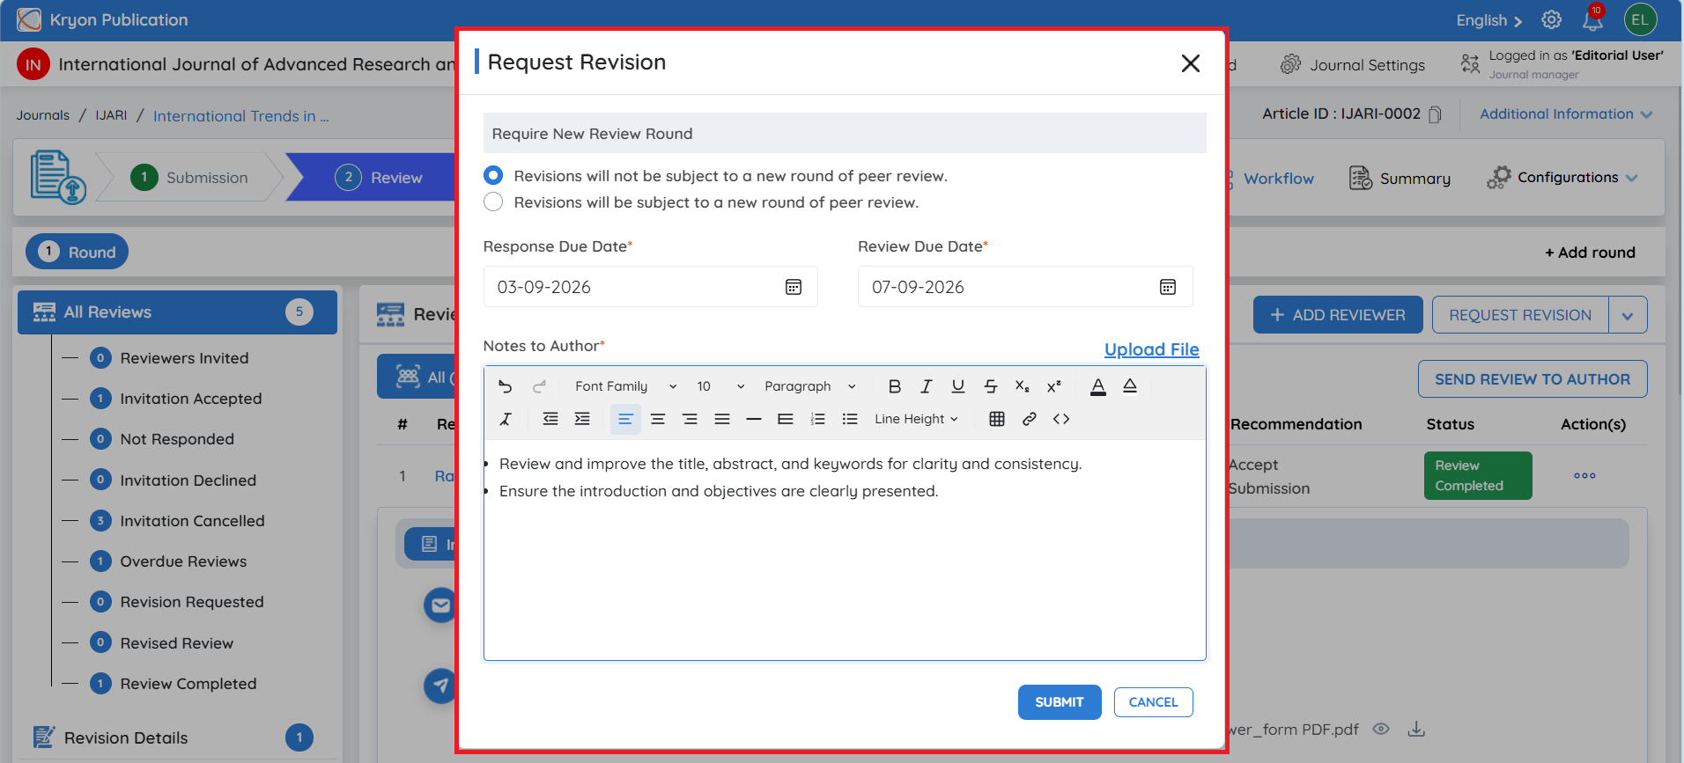Right align the note text
The height and width of the screenshot is (763, 1684).
tap(690, 419)
